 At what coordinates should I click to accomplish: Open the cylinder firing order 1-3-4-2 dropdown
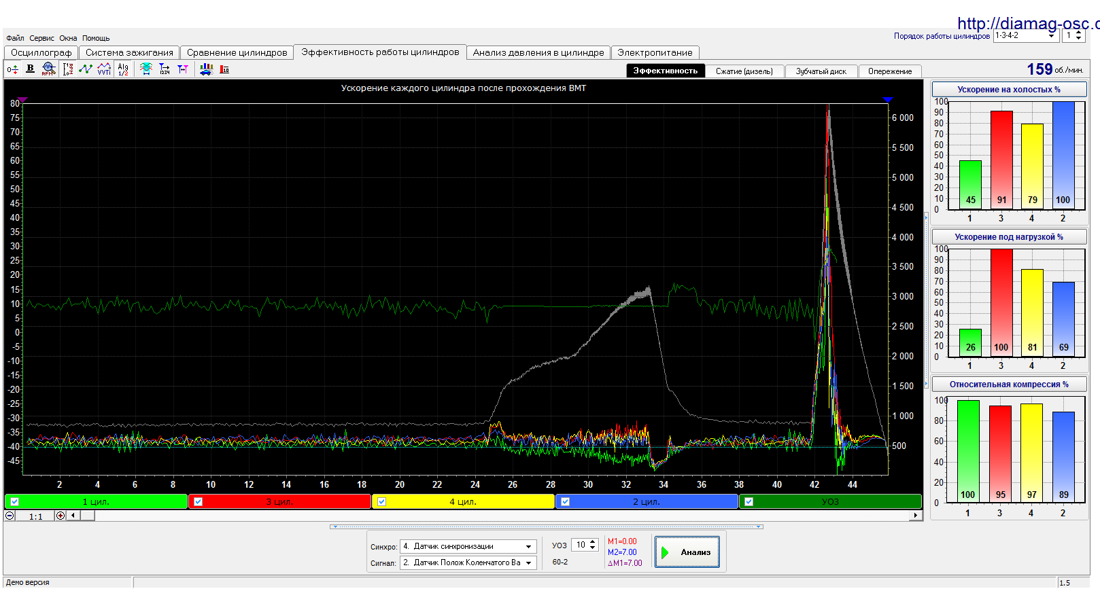click(x=1051, y=35)
